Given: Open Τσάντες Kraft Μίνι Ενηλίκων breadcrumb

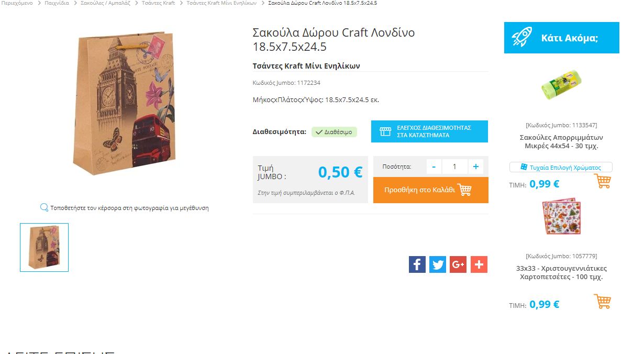Looking at the screenshot, I should (x=221, y=3).
